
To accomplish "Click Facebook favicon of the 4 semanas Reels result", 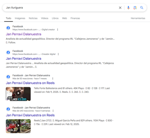I will [8, 109].
